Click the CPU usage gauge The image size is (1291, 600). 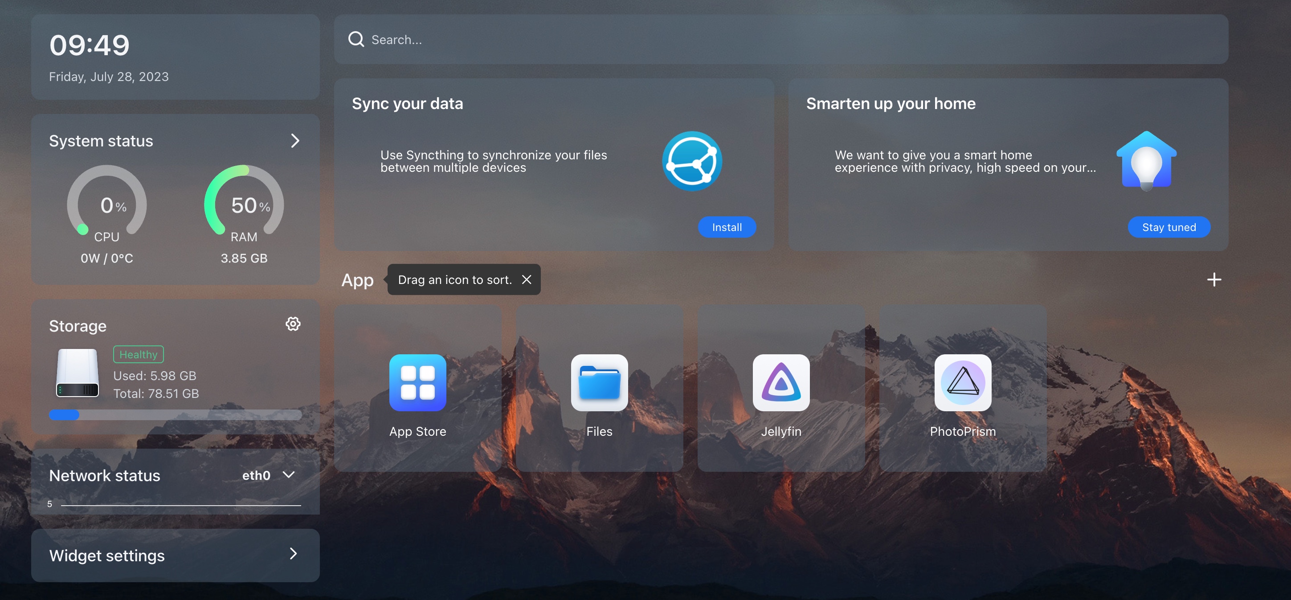[107, 200]
